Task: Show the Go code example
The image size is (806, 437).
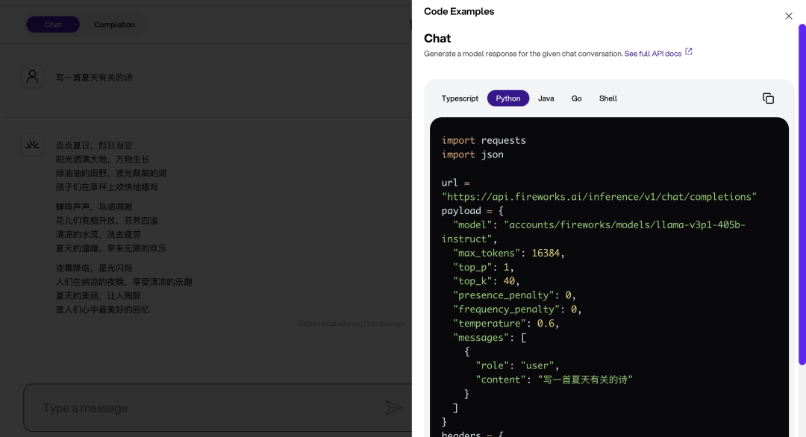Action: [x=577, y=98]
